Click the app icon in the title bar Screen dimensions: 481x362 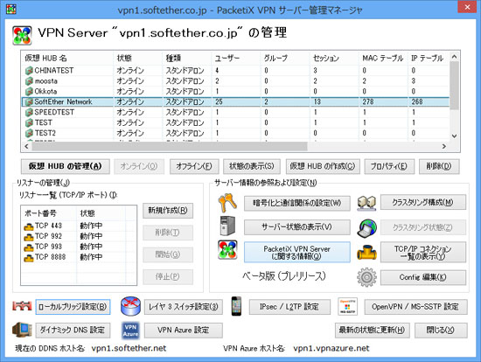11,9
